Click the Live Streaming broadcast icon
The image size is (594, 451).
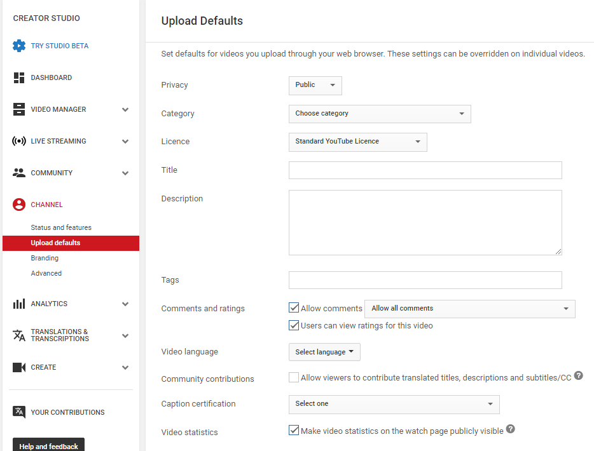[x=19, y=141]
